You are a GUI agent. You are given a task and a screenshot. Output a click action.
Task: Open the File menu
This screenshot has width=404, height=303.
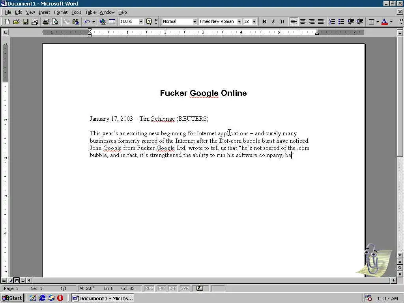pos(8,12)
